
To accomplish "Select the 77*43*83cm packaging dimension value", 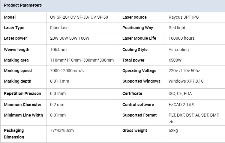I will click(x=62, y=130).
